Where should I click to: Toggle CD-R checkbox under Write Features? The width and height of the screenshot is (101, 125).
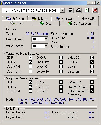(x=30, y=82)
